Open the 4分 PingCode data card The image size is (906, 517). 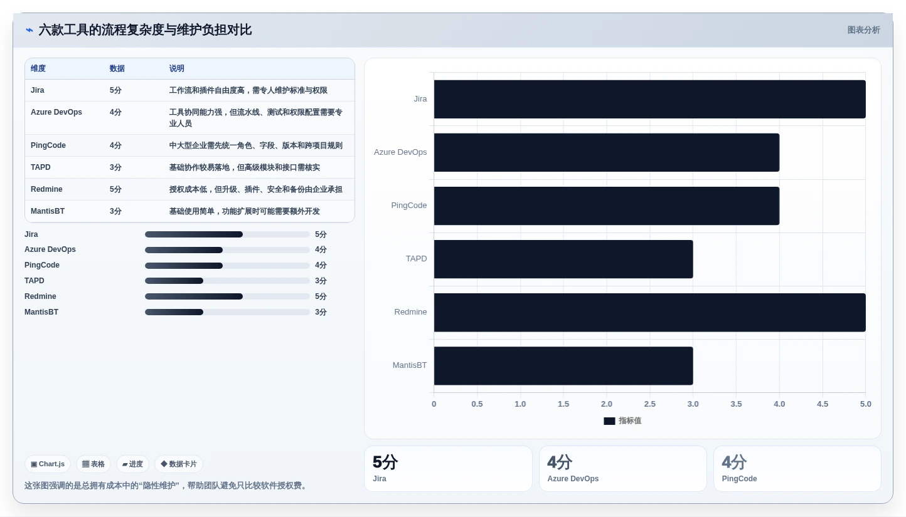(x=797, y=469)
